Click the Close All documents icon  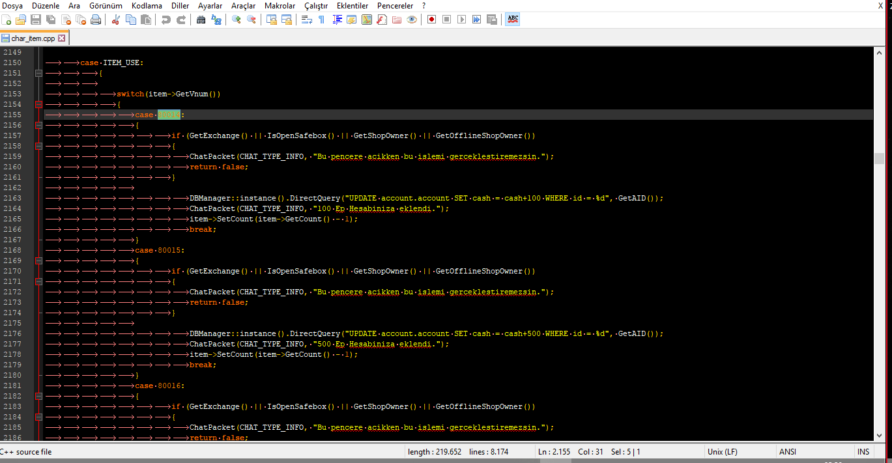pyautogui.click(x=81, y=20)
